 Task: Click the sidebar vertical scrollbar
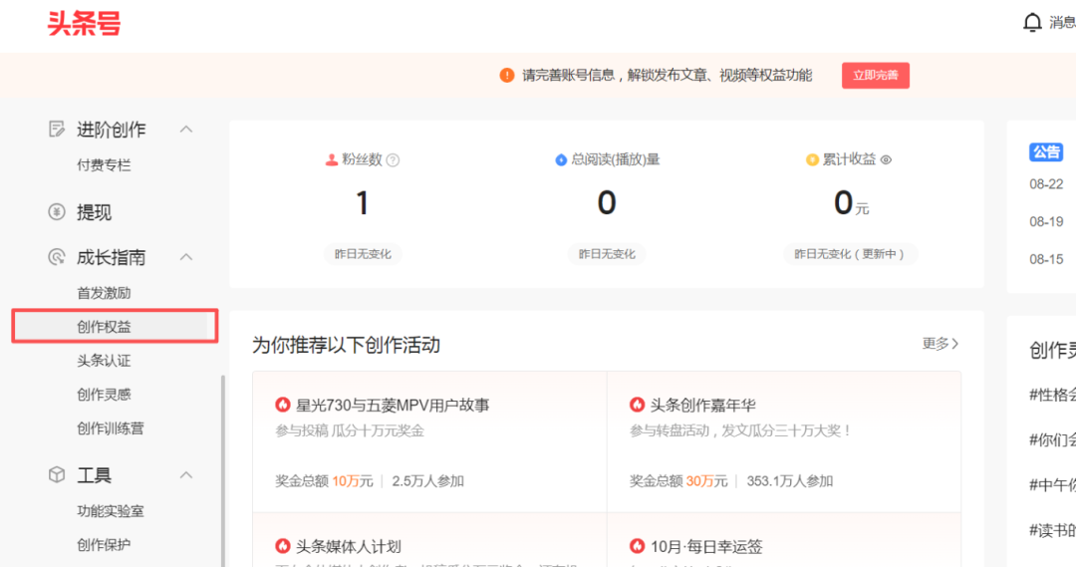pos(222,470)
